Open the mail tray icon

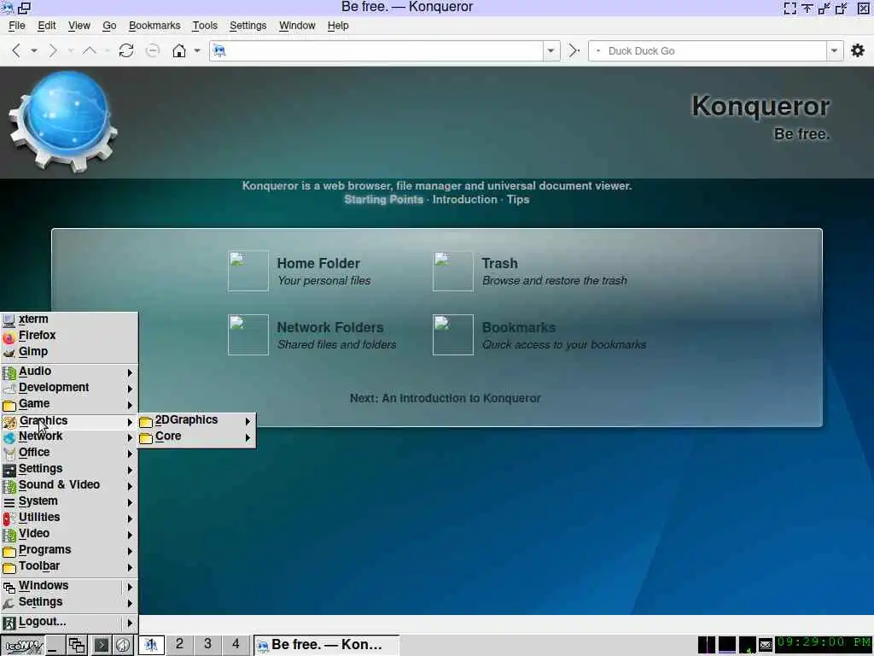click(766, 646)
